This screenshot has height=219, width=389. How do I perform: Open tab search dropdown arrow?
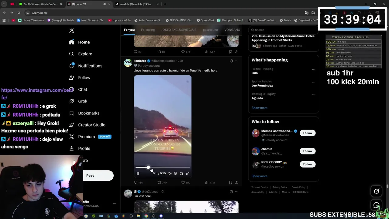point(4,4)
